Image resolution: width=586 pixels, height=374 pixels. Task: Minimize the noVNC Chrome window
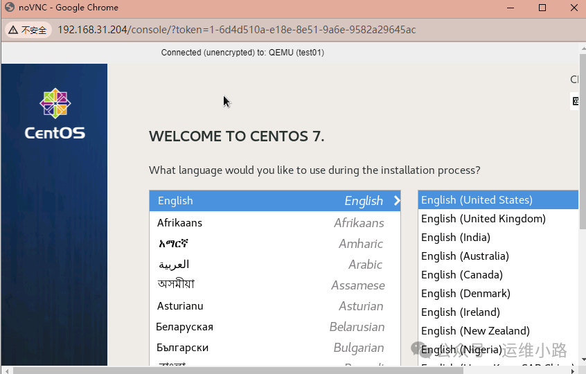coord(510,8)
